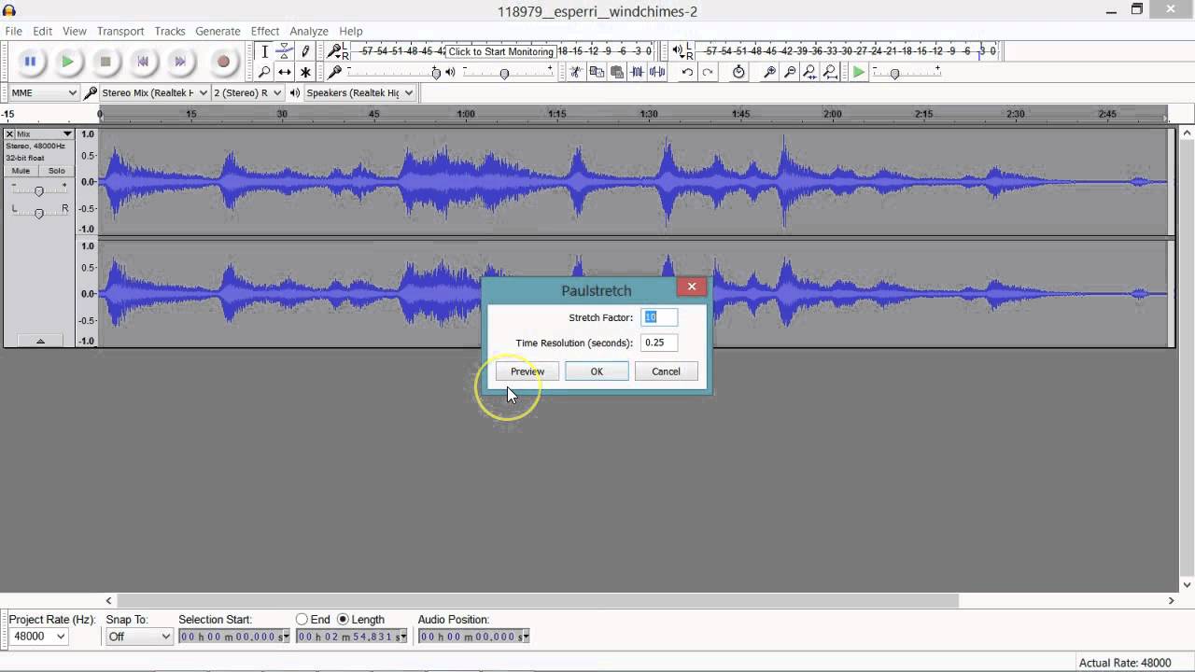Viewport: 1195px width, 672px height.
Task: Click the horizontal scrollbar thumb
Action: click(538, 601)
